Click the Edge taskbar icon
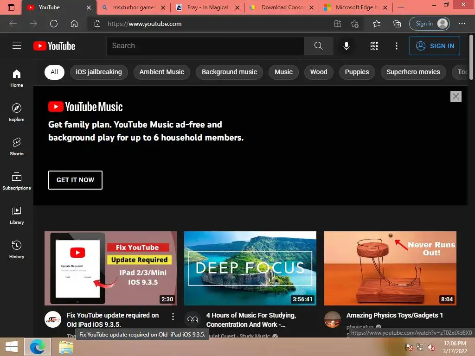 38,347
